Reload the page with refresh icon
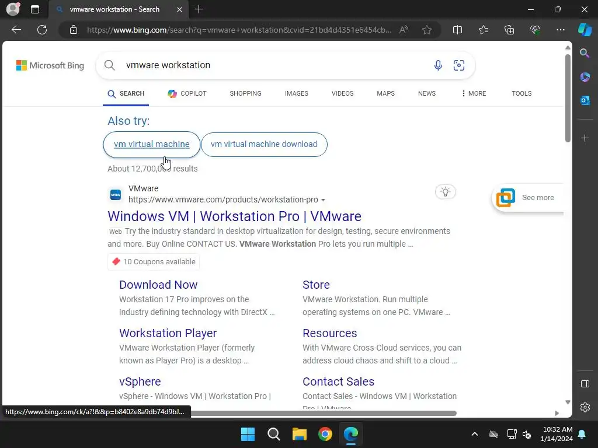The image size is (598, 448). point(42,30)
